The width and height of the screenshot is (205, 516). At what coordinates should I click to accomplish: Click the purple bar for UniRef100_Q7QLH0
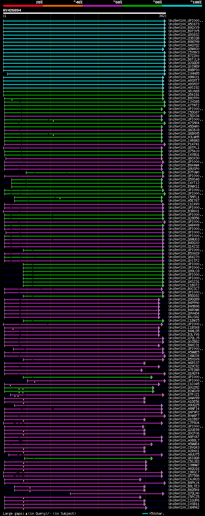[x=117, y=493]
